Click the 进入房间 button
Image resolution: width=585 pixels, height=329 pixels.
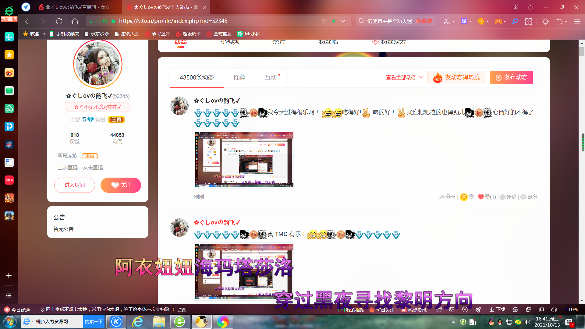(75, 185)
